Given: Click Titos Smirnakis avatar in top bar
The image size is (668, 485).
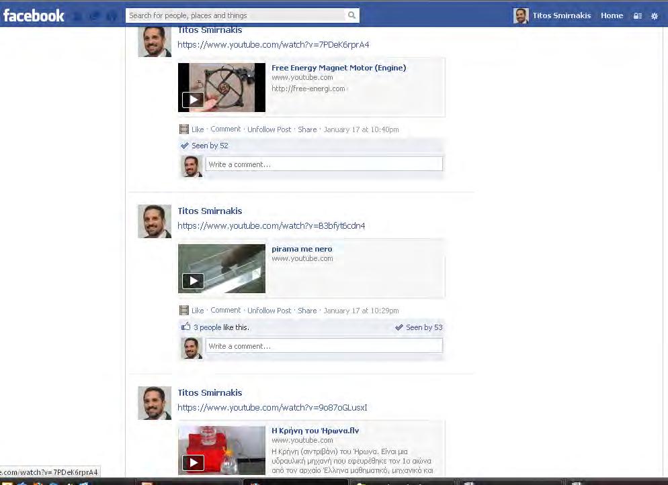Looking at the screenshot, I should pos(521,15).
